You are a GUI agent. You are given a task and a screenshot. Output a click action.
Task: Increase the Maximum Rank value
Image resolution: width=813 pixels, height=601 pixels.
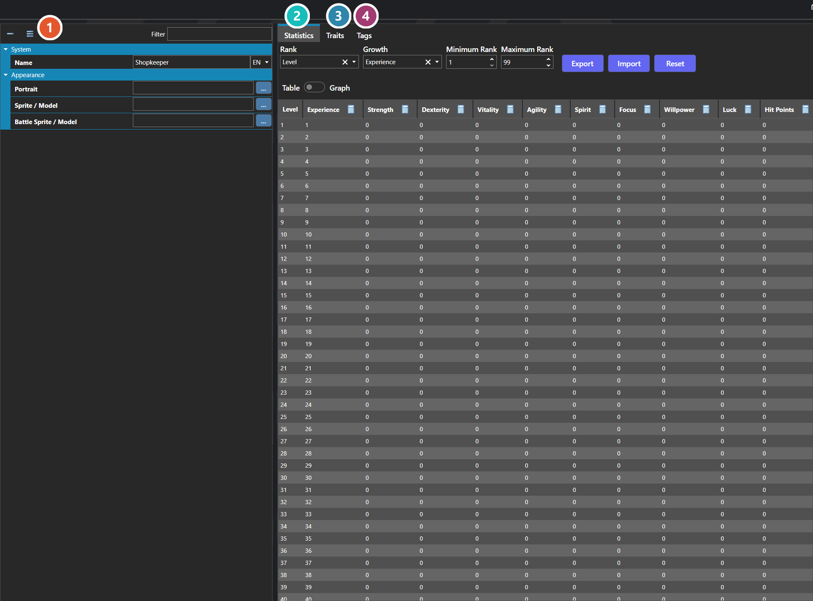click(x=548, y=59)
